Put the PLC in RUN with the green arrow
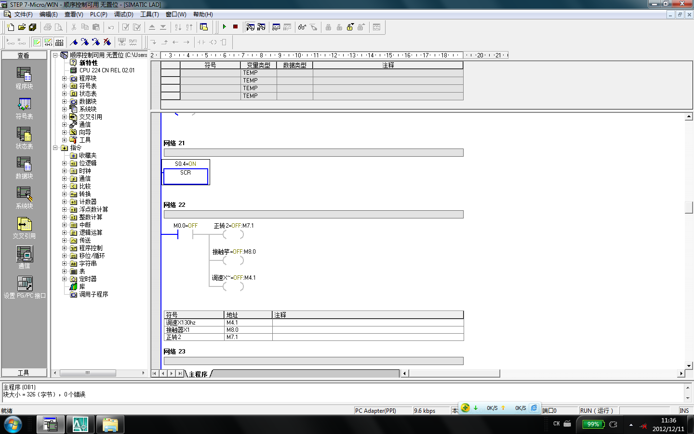 point(224,27)
